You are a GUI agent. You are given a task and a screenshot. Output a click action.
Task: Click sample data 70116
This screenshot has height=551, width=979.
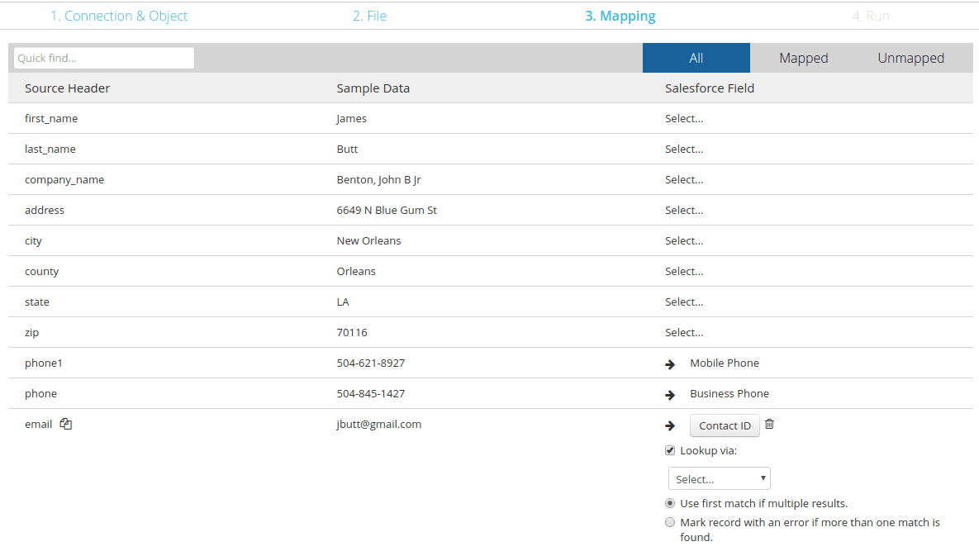tap(351, 333)
